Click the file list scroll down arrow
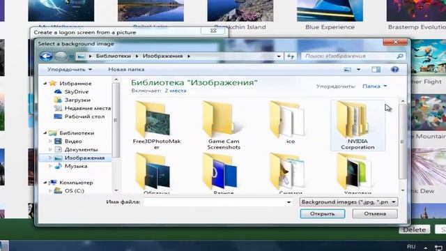446x251 pixels. click(x=403, y=190)
